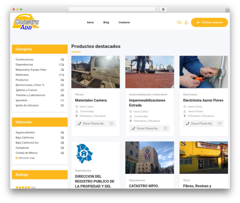Viewport: 240px width, 203px height.
Task: Show phone number for Materiales Cantera
Action: [91, 123]
